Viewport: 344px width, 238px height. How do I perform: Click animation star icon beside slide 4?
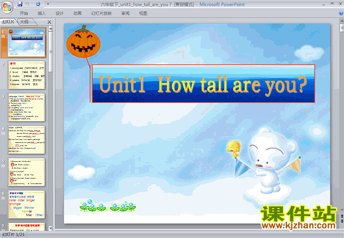coord(3,133)
